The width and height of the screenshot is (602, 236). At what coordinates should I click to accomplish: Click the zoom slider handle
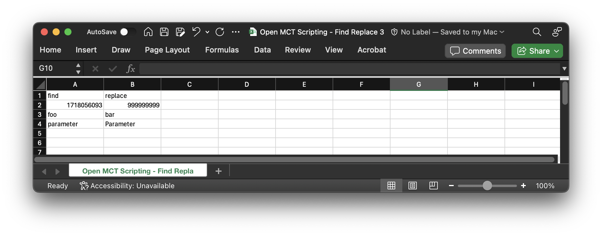pyautogui.click(x=487, y=186)
